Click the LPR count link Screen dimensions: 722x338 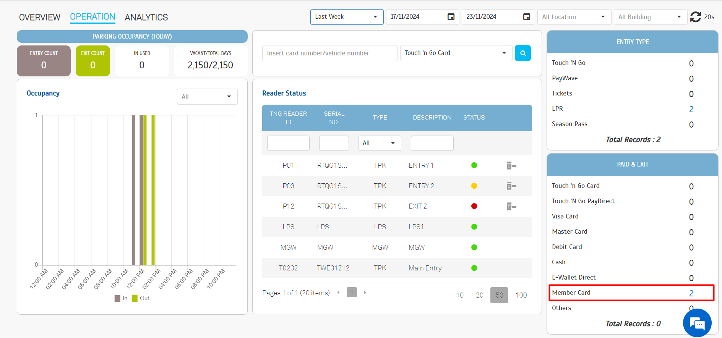pyautogui.click(x=691, y=109)
